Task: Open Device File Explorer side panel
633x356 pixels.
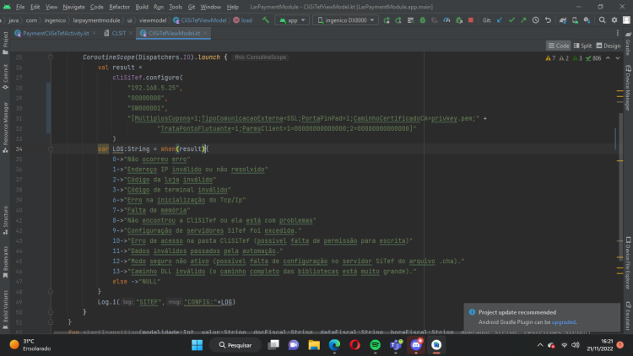Action: click(x=628, y=263)
